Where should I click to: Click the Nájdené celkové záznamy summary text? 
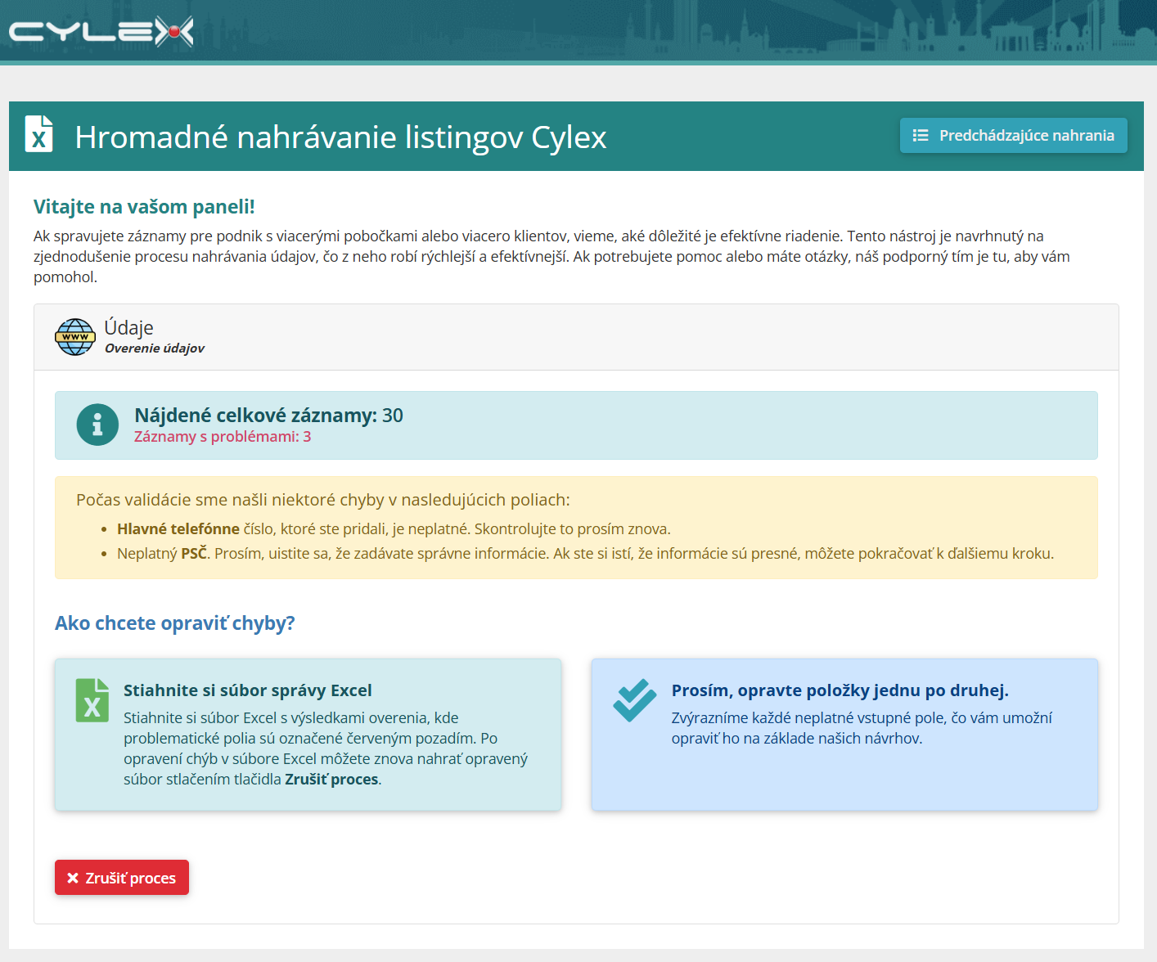click(268, 415)
